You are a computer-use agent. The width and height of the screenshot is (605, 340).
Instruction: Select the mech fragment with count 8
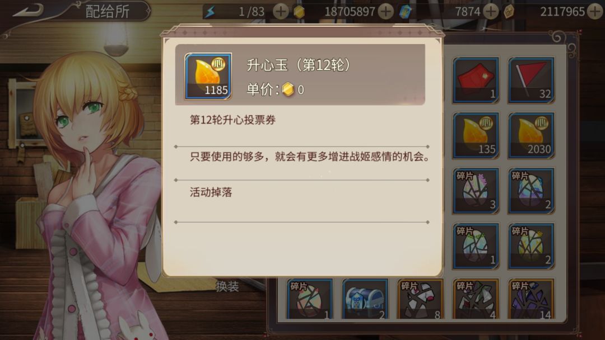(420, 299)
